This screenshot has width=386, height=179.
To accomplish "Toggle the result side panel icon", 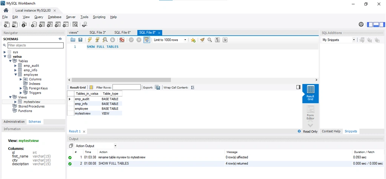I will coord(299,87).
